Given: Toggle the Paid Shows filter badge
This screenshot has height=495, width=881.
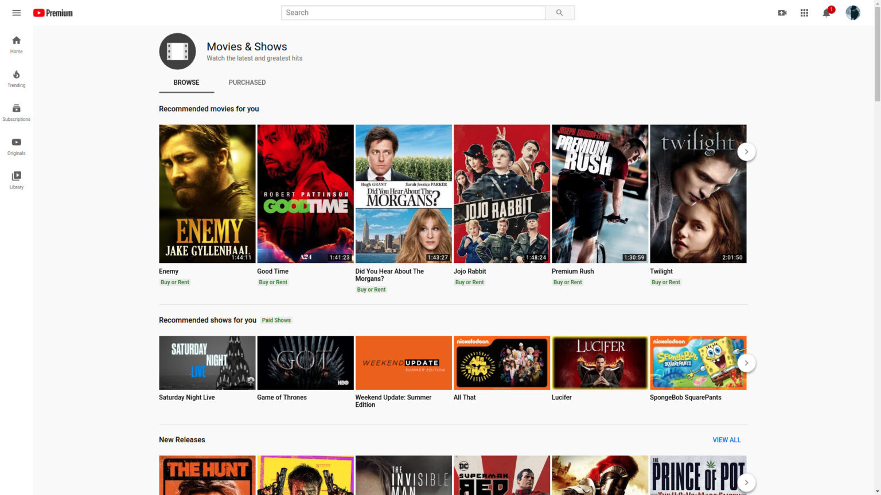Looking at the screenshot, I should tap(276, 320).
